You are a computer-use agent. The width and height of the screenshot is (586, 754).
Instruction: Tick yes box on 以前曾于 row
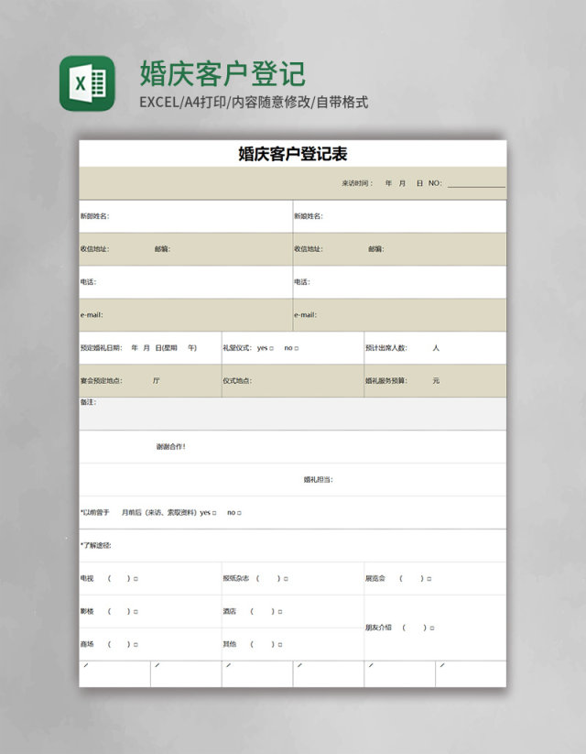click(x=214, y=513)
